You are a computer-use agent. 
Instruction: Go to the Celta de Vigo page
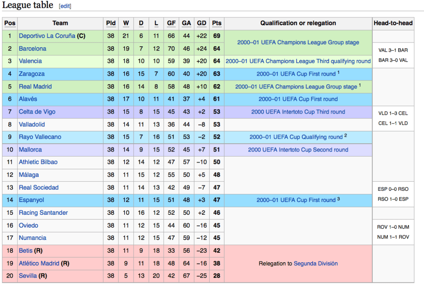click(37, 112)
